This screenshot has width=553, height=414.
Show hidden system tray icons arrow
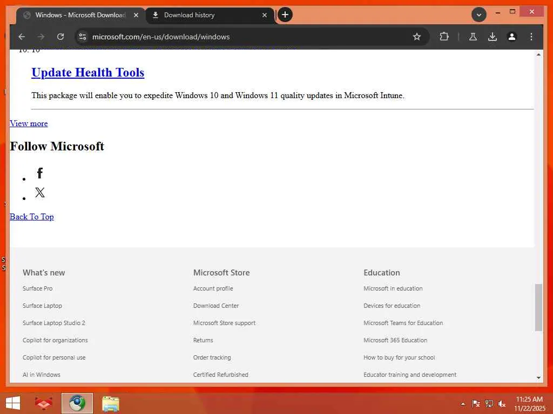463,404
